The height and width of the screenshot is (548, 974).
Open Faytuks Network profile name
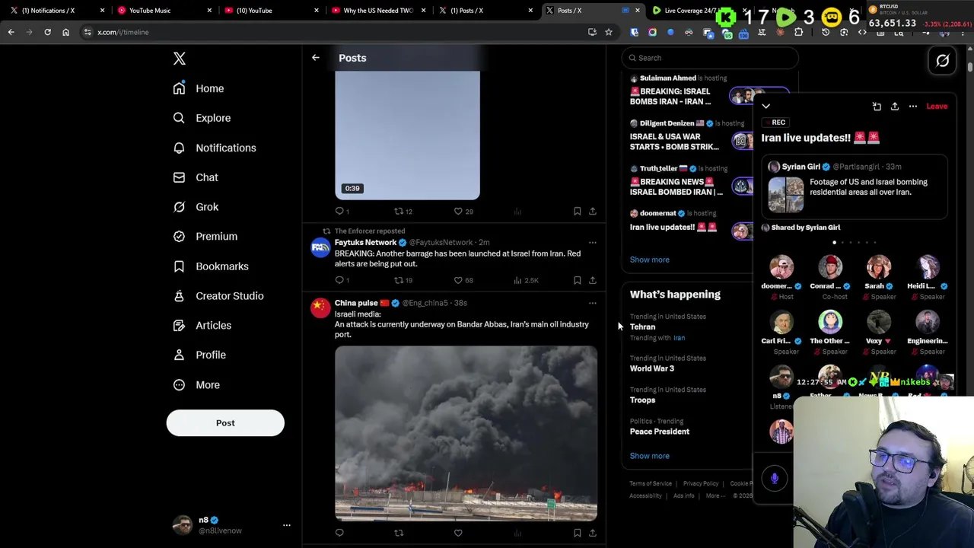[365, 242]
